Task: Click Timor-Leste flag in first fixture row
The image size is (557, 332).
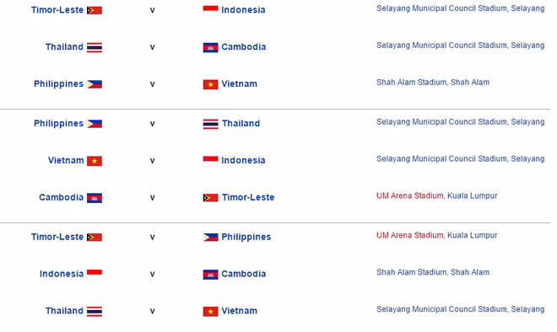Action: click(x=95, y=10)
